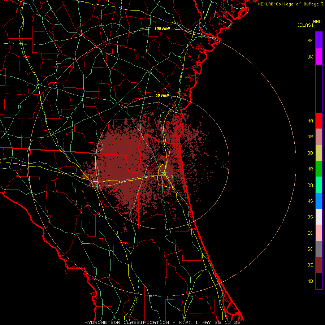The image size is (325, 325).
Task: Click the KJAX radar site identifier
Action: [x=185, y=322]
